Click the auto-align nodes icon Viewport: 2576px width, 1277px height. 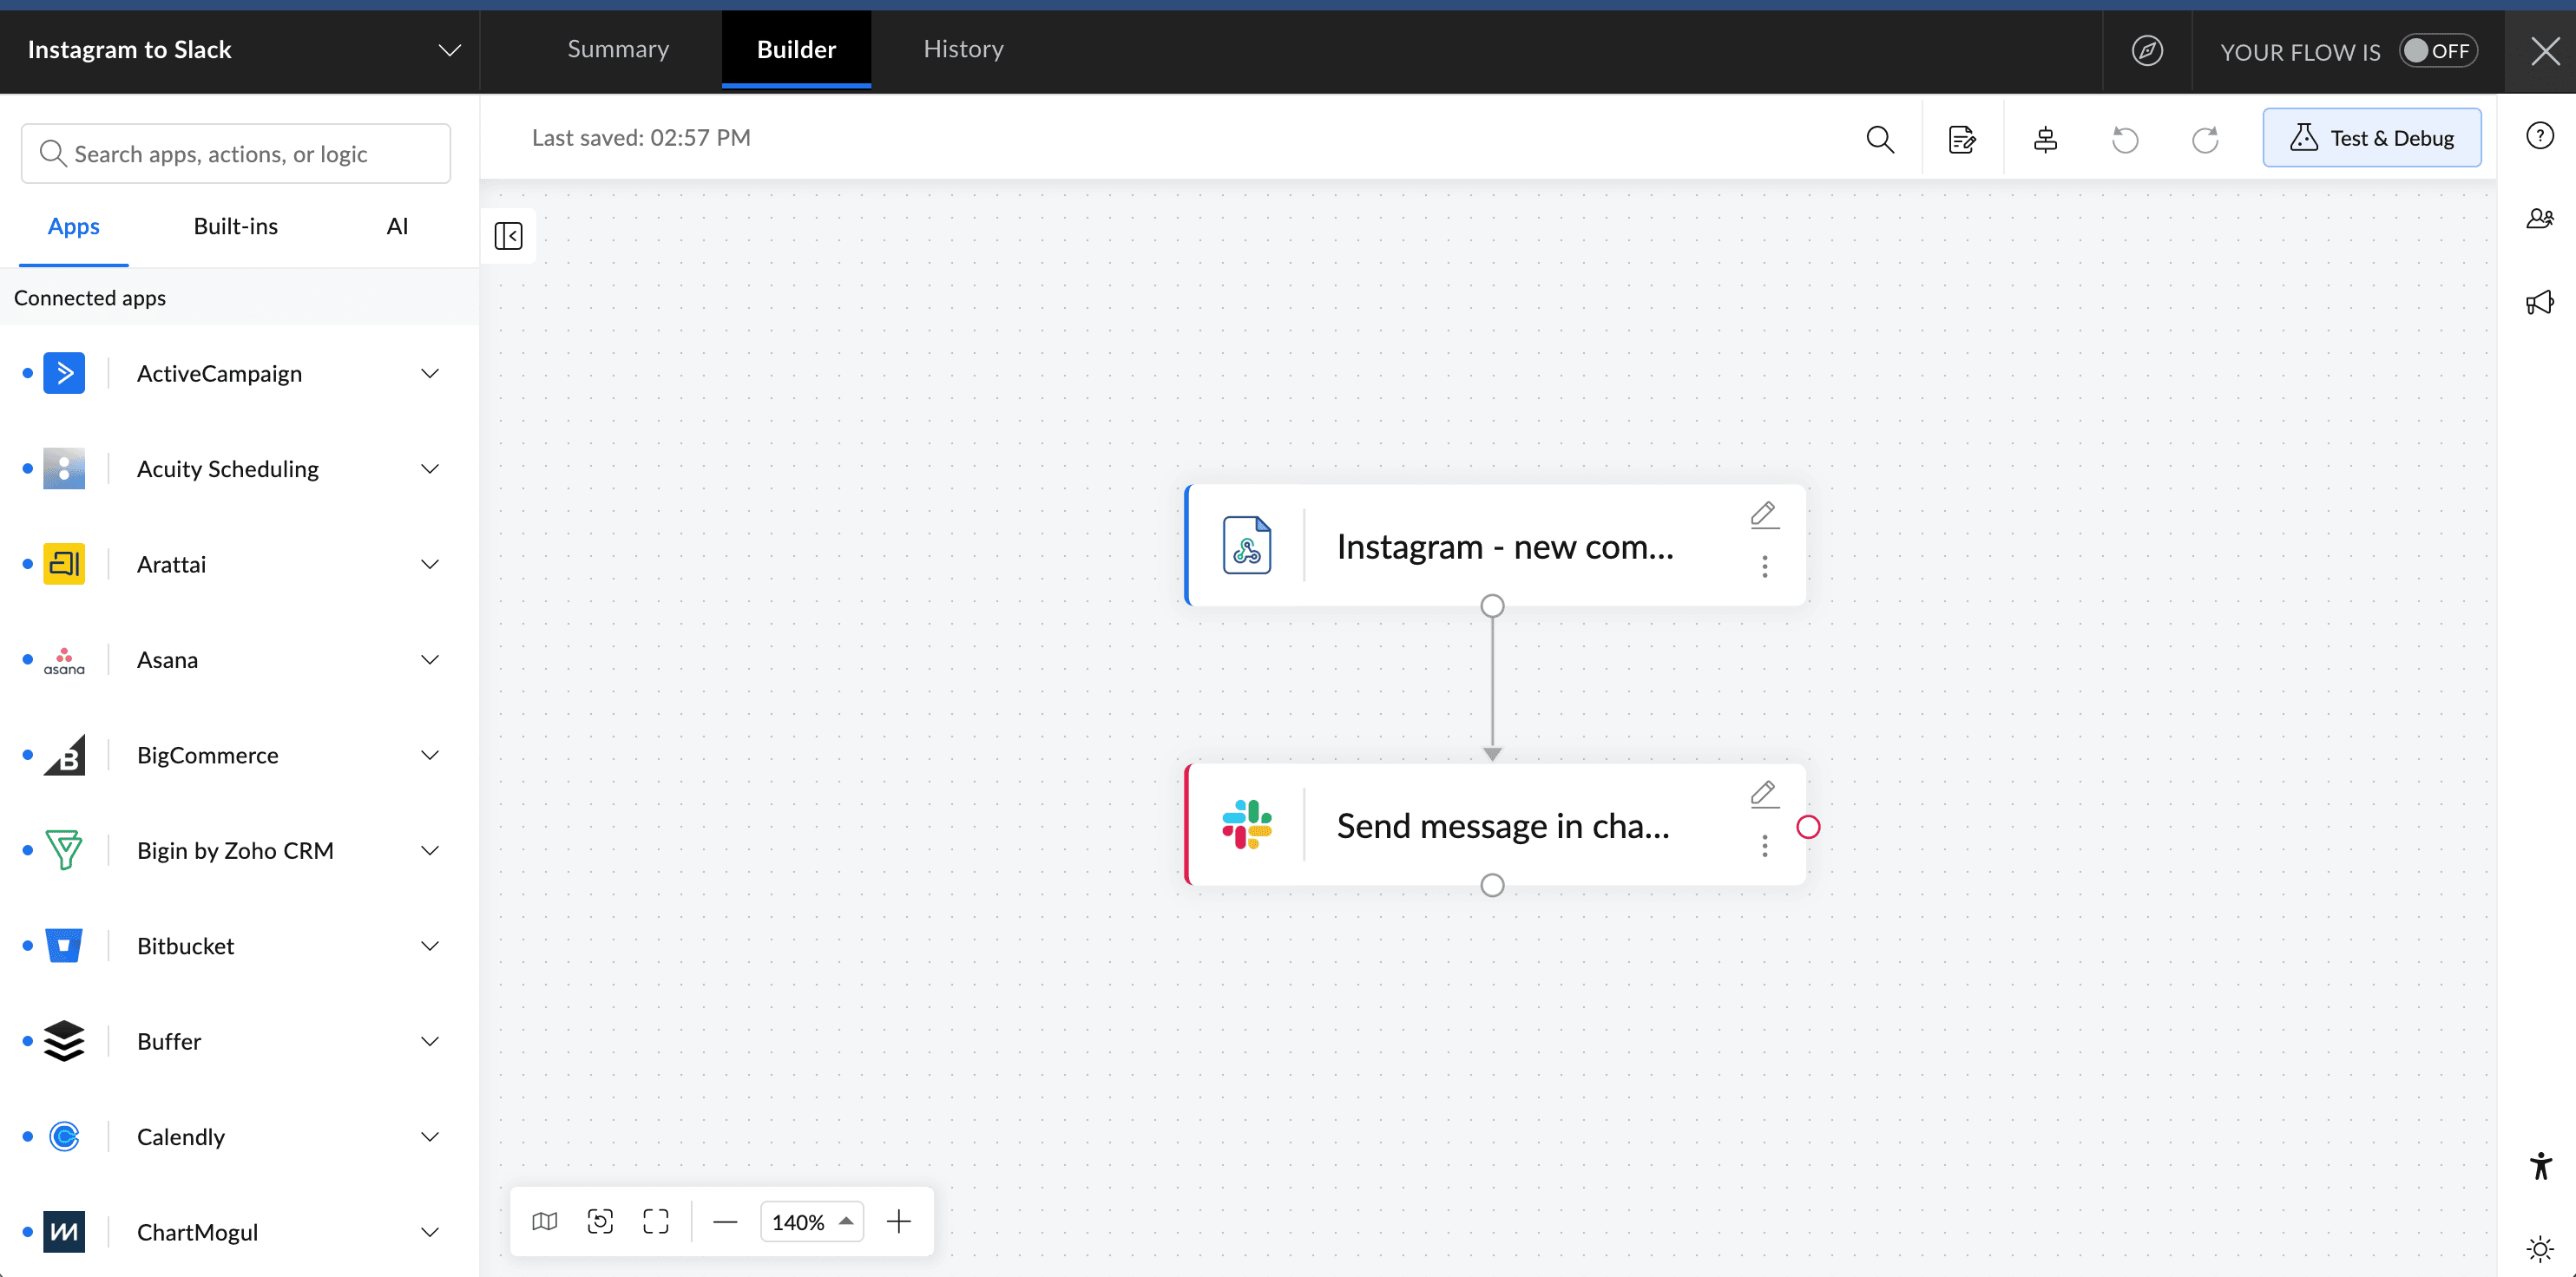tap(2045, 139)
